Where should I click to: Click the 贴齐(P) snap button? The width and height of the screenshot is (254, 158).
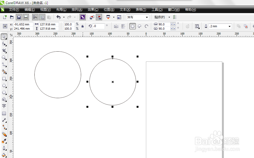(160, 17)
